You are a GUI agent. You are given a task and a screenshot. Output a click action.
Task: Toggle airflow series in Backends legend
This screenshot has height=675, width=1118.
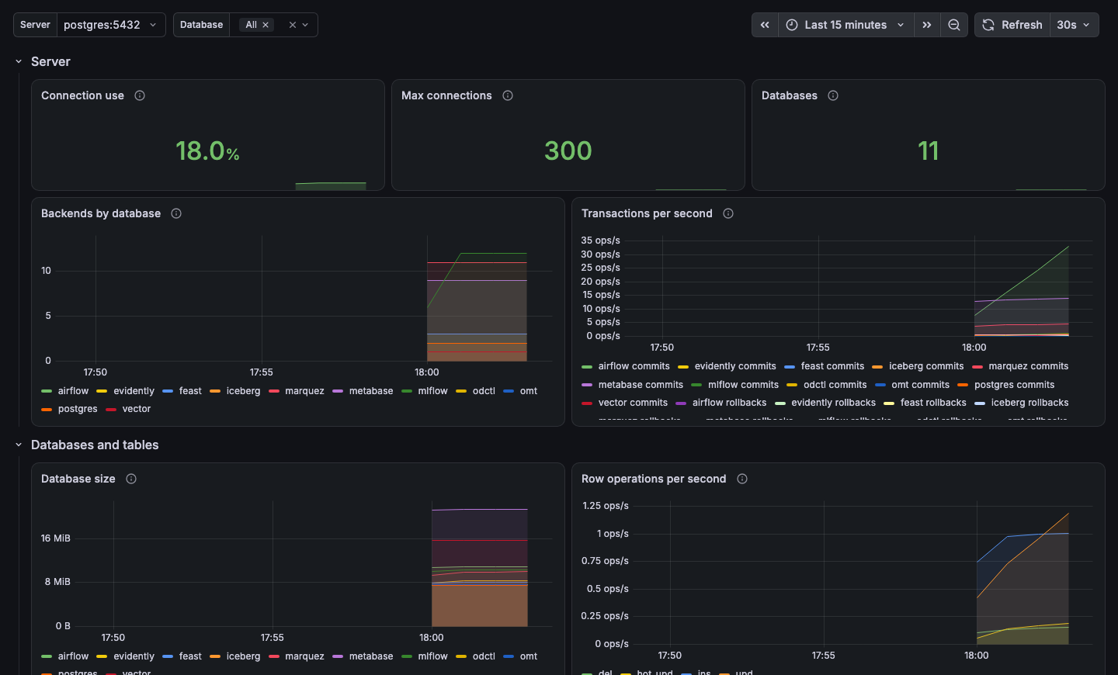(73, 391)
